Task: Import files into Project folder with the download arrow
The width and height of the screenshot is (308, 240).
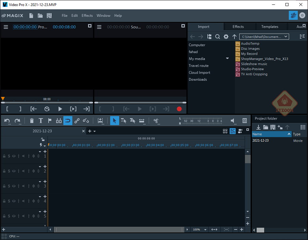Action: click(258, 127)
